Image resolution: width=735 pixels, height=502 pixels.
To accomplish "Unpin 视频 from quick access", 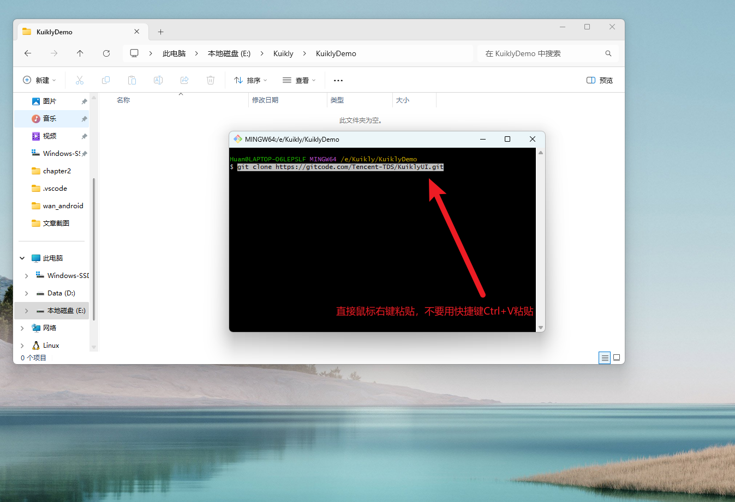I will pos(84,136).
